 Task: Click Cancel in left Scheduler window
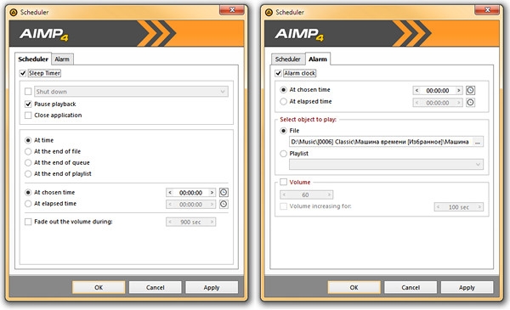coord(156,287)
